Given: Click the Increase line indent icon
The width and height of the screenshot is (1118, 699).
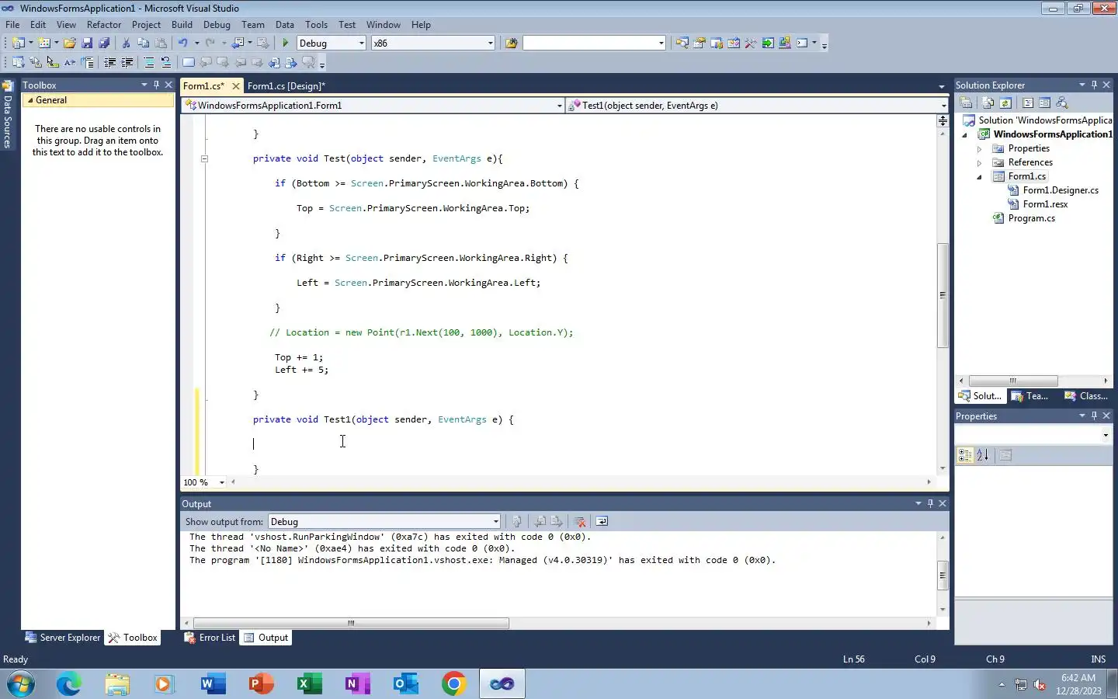Looking at the screenshot, I should (127, 62).
